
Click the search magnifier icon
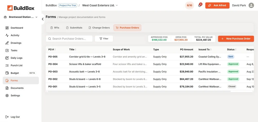[x=50, y=39]
